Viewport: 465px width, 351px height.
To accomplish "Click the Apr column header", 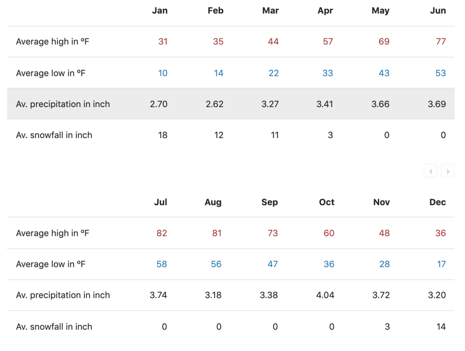I will 325,11.
